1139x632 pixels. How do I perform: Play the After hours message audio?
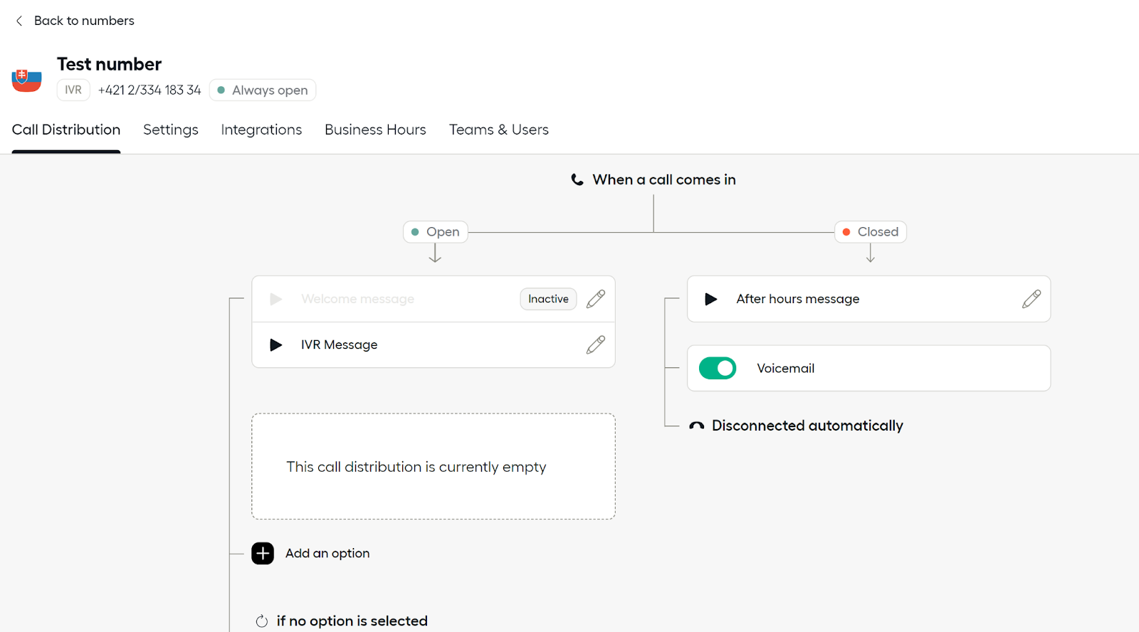710,299
